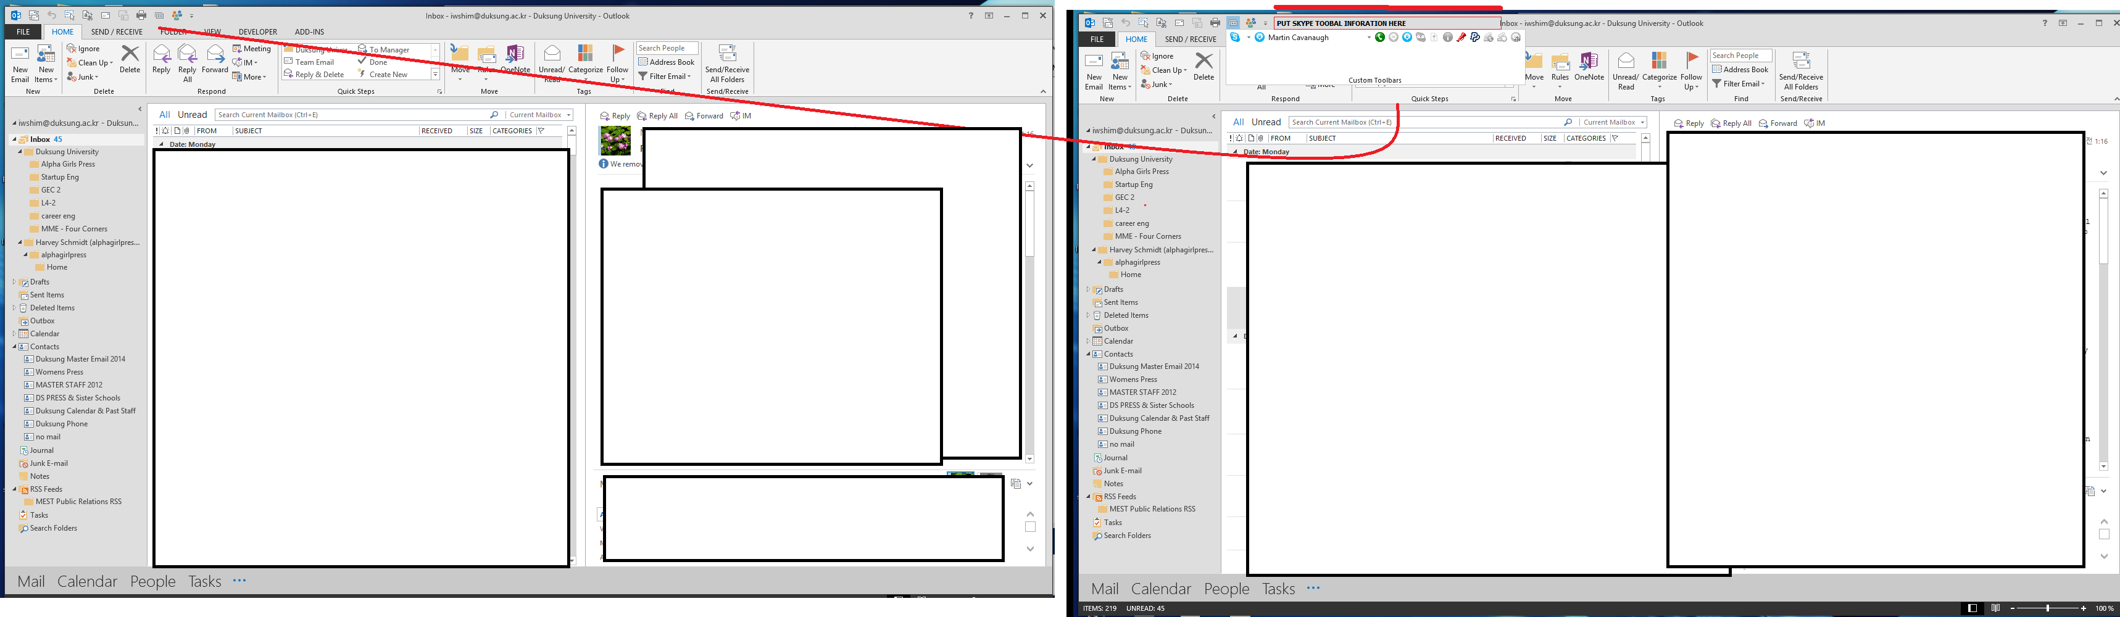Click Send/Receive All Folders in left window
This screenshot has height=617, width=2120.
coord(728,64)
